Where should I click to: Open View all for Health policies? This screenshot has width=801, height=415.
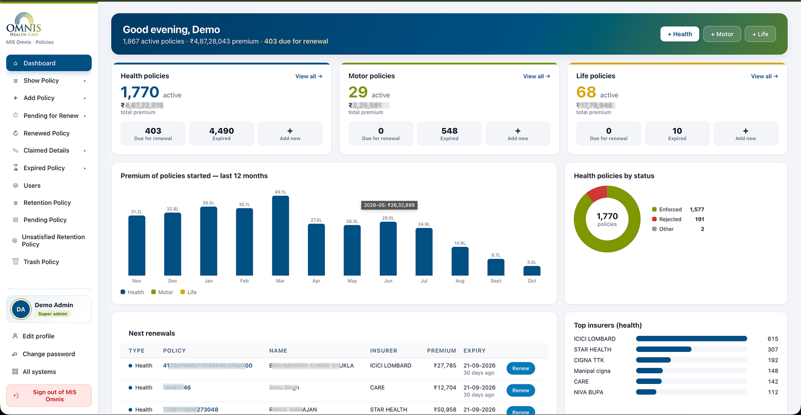click(x=309, y=77)
